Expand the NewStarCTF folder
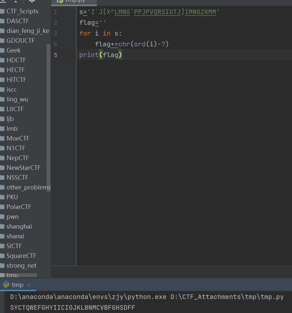Image resolution: width=292 pixels, height=313 pixels. coord(23,168)
